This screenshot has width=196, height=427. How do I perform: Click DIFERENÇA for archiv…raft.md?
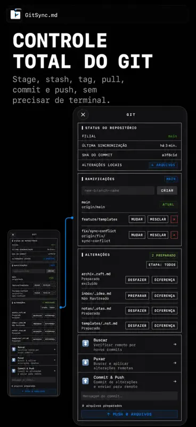[165, 280]
